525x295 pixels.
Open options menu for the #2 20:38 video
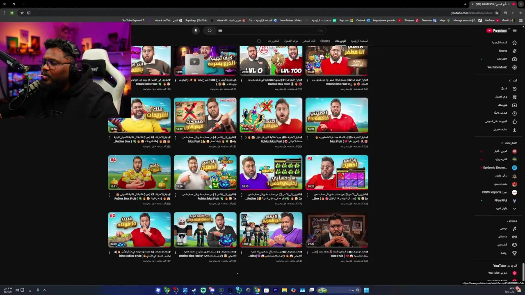(110, 252)
